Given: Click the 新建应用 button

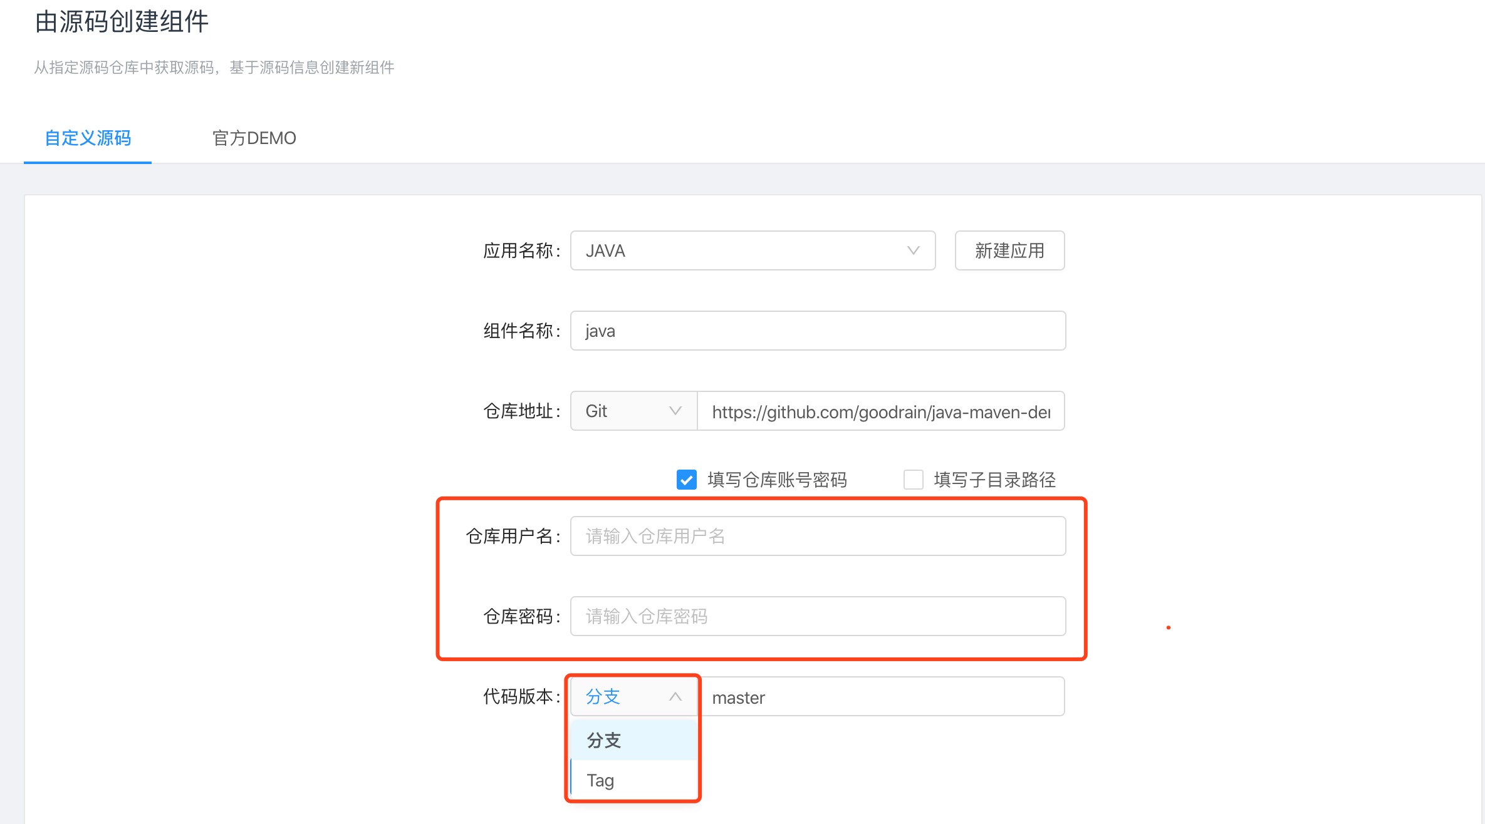Looking at the screenshot, I should tap(1009, 250).
